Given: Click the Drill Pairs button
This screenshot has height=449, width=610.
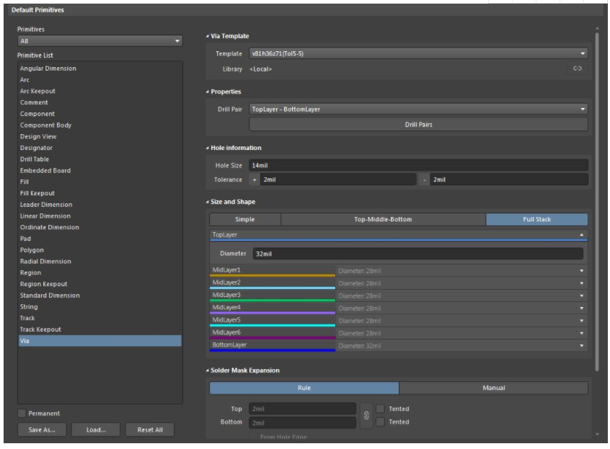Looking at the screenshot, I should click(x=418, y=124).
